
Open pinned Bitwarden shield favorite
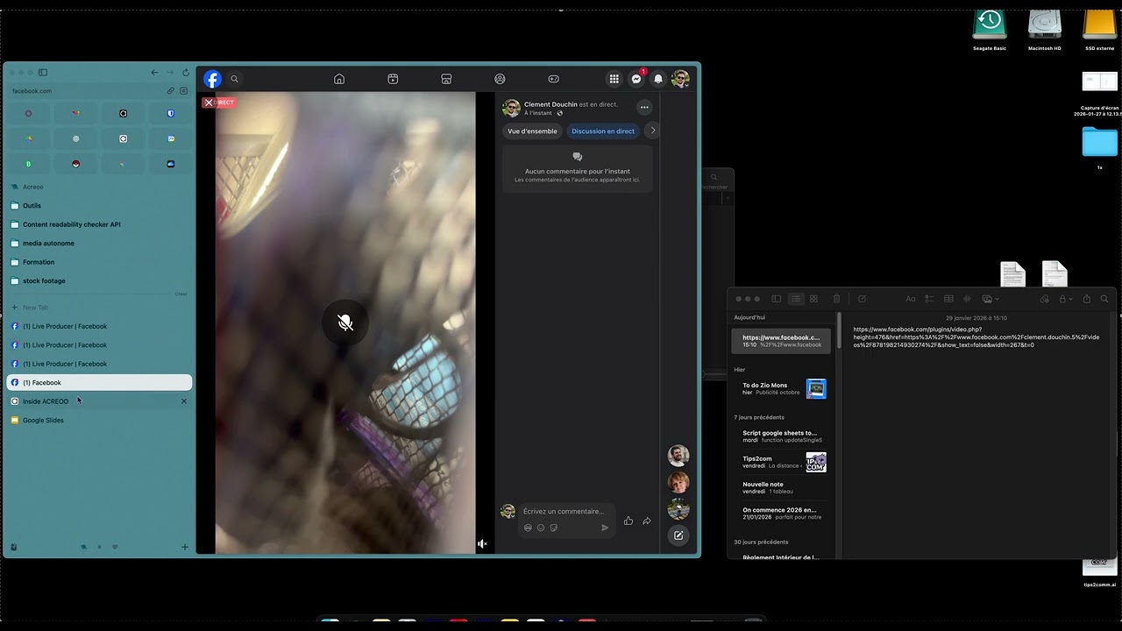171,113
